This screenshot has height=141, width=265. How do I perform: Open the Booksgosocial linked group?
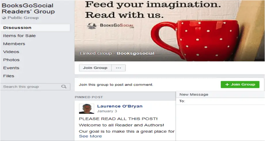tap(135, 53)
